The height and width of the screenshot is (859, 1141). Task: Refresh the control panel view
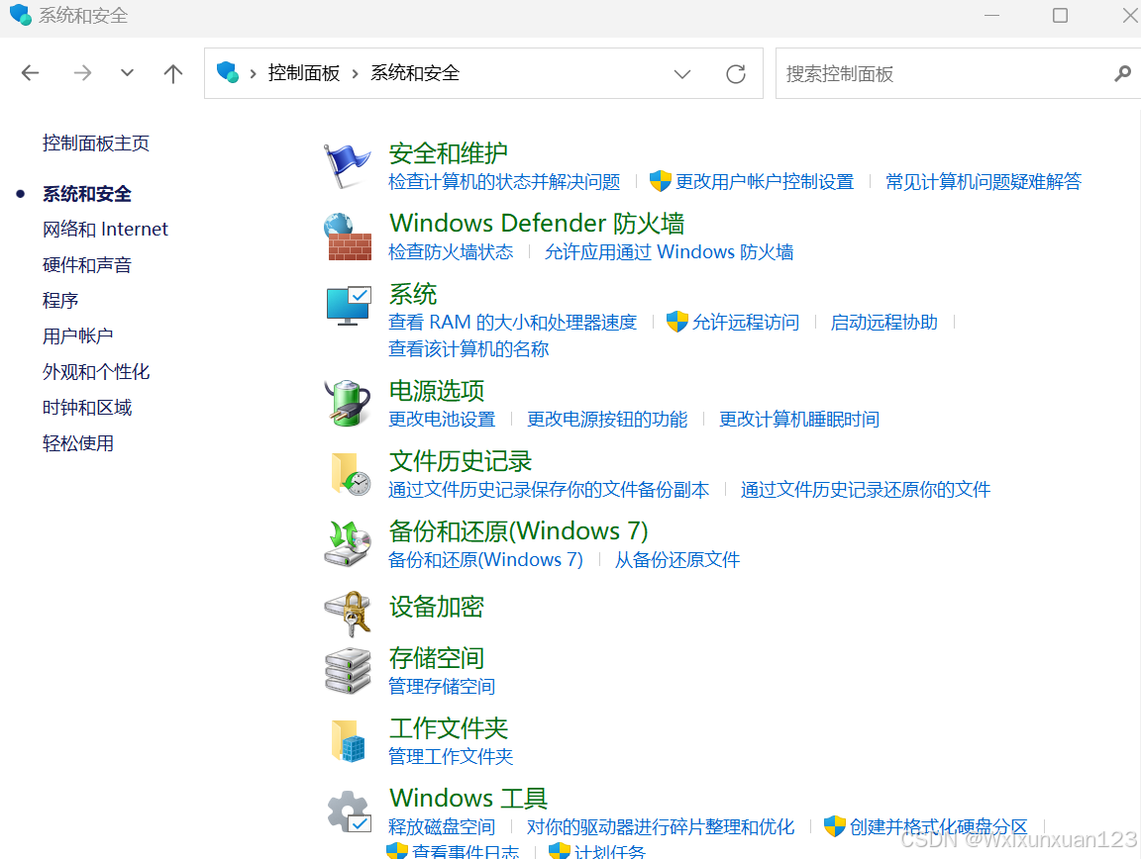736,73
